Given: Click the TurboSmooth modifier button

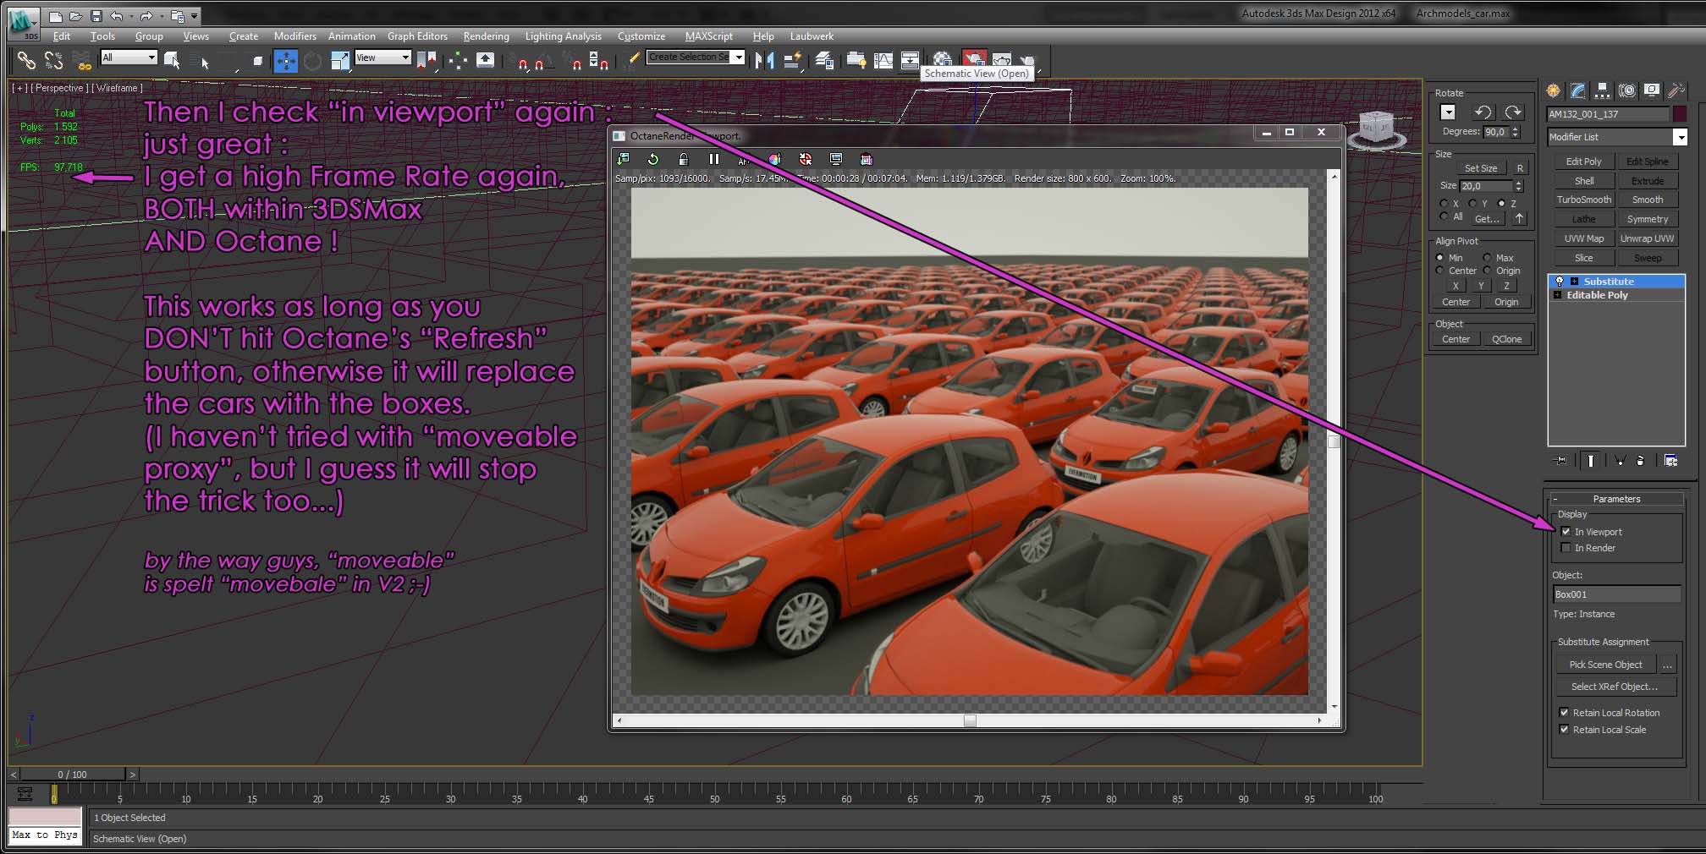Looking at the screenshot, I should [1583, 200].
